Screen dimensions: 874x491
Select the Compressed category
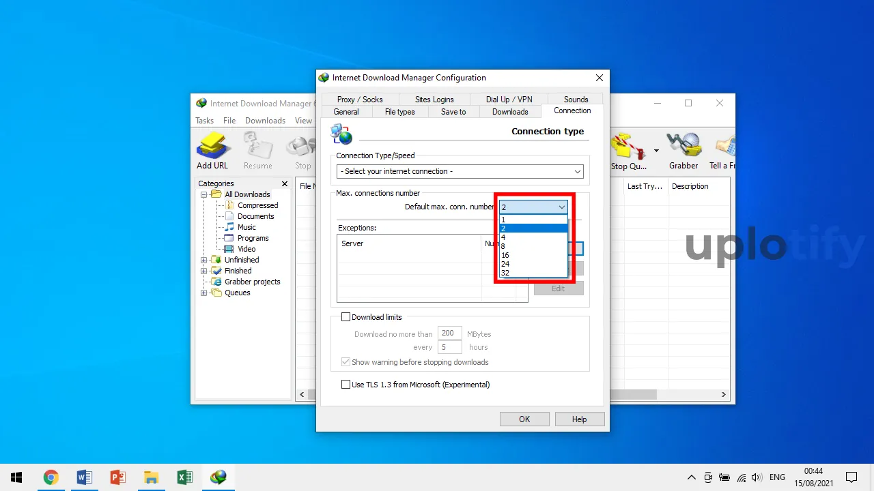pyautogui.click(x=257, y=205)
